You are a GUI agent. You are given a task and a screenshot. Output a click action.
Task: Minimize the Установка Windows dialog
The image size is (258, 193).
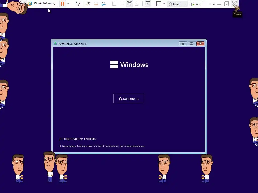183,44
